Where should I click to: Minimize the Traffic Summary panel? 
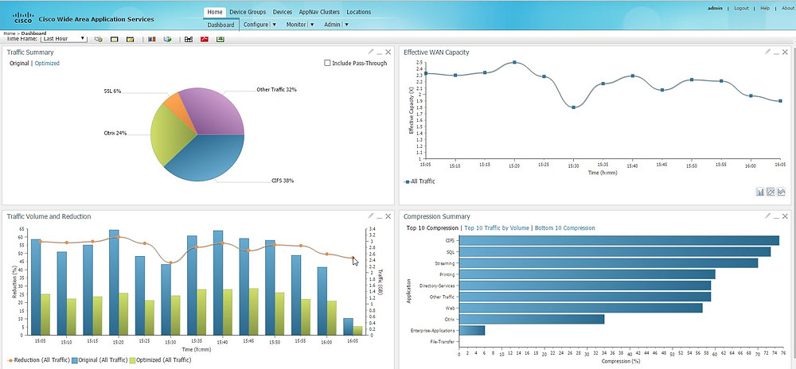(x=379, y=52)
